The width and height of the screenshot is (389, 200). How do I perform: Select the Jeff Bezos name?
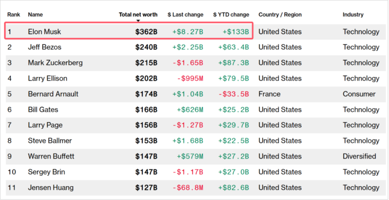pyautogui.click(x=44, y=47)
